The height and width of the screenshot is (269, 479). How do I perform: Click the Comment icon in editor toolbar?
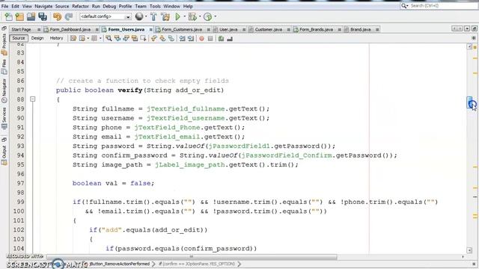(221, 38)
